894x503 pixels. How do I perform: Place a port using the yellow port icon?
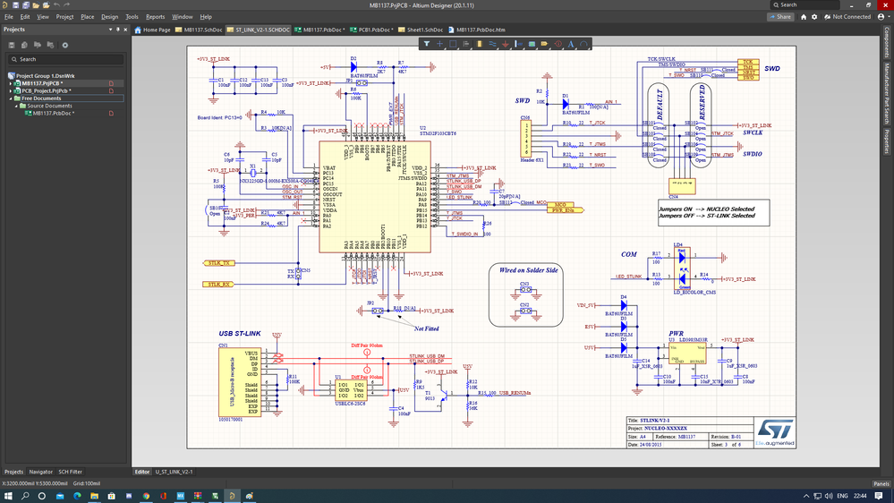[544, 44]
